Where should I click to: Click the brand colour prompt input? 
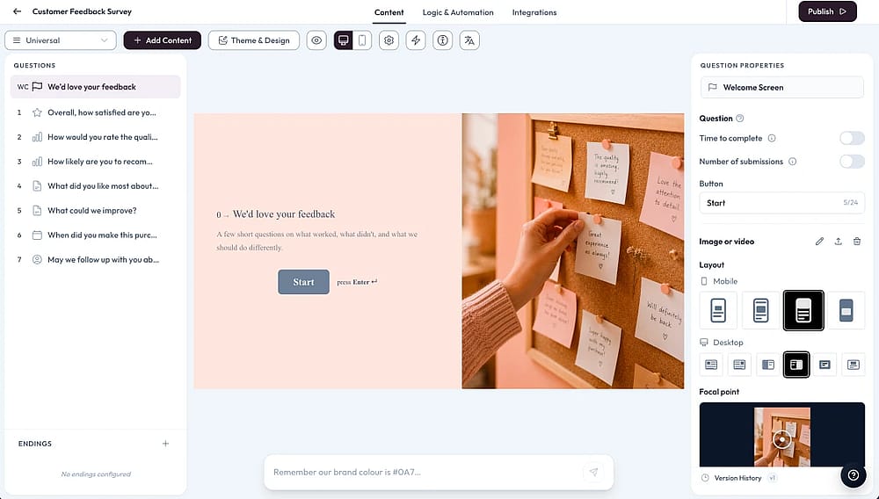pos(426,472)
